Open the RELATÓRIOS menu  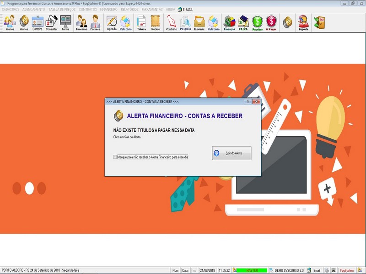(129, 10)
